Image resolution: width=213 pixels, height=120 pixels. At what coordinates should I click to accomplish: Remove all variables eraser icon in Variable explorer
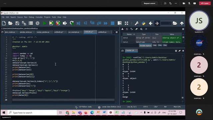tap(136, 29)
